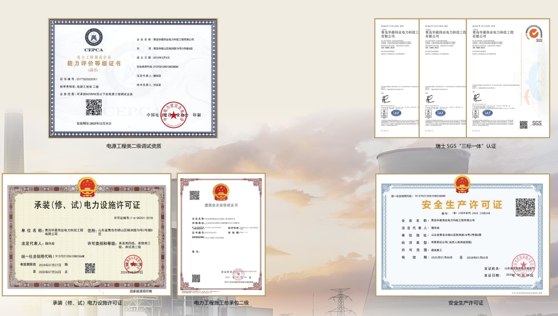Click QR code on 安全生产许可证

tap(526, 208)
